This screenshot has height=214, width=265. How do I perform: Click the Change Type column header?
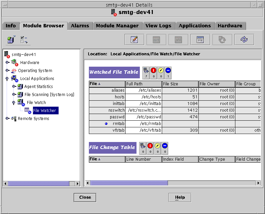click(217, 159)
